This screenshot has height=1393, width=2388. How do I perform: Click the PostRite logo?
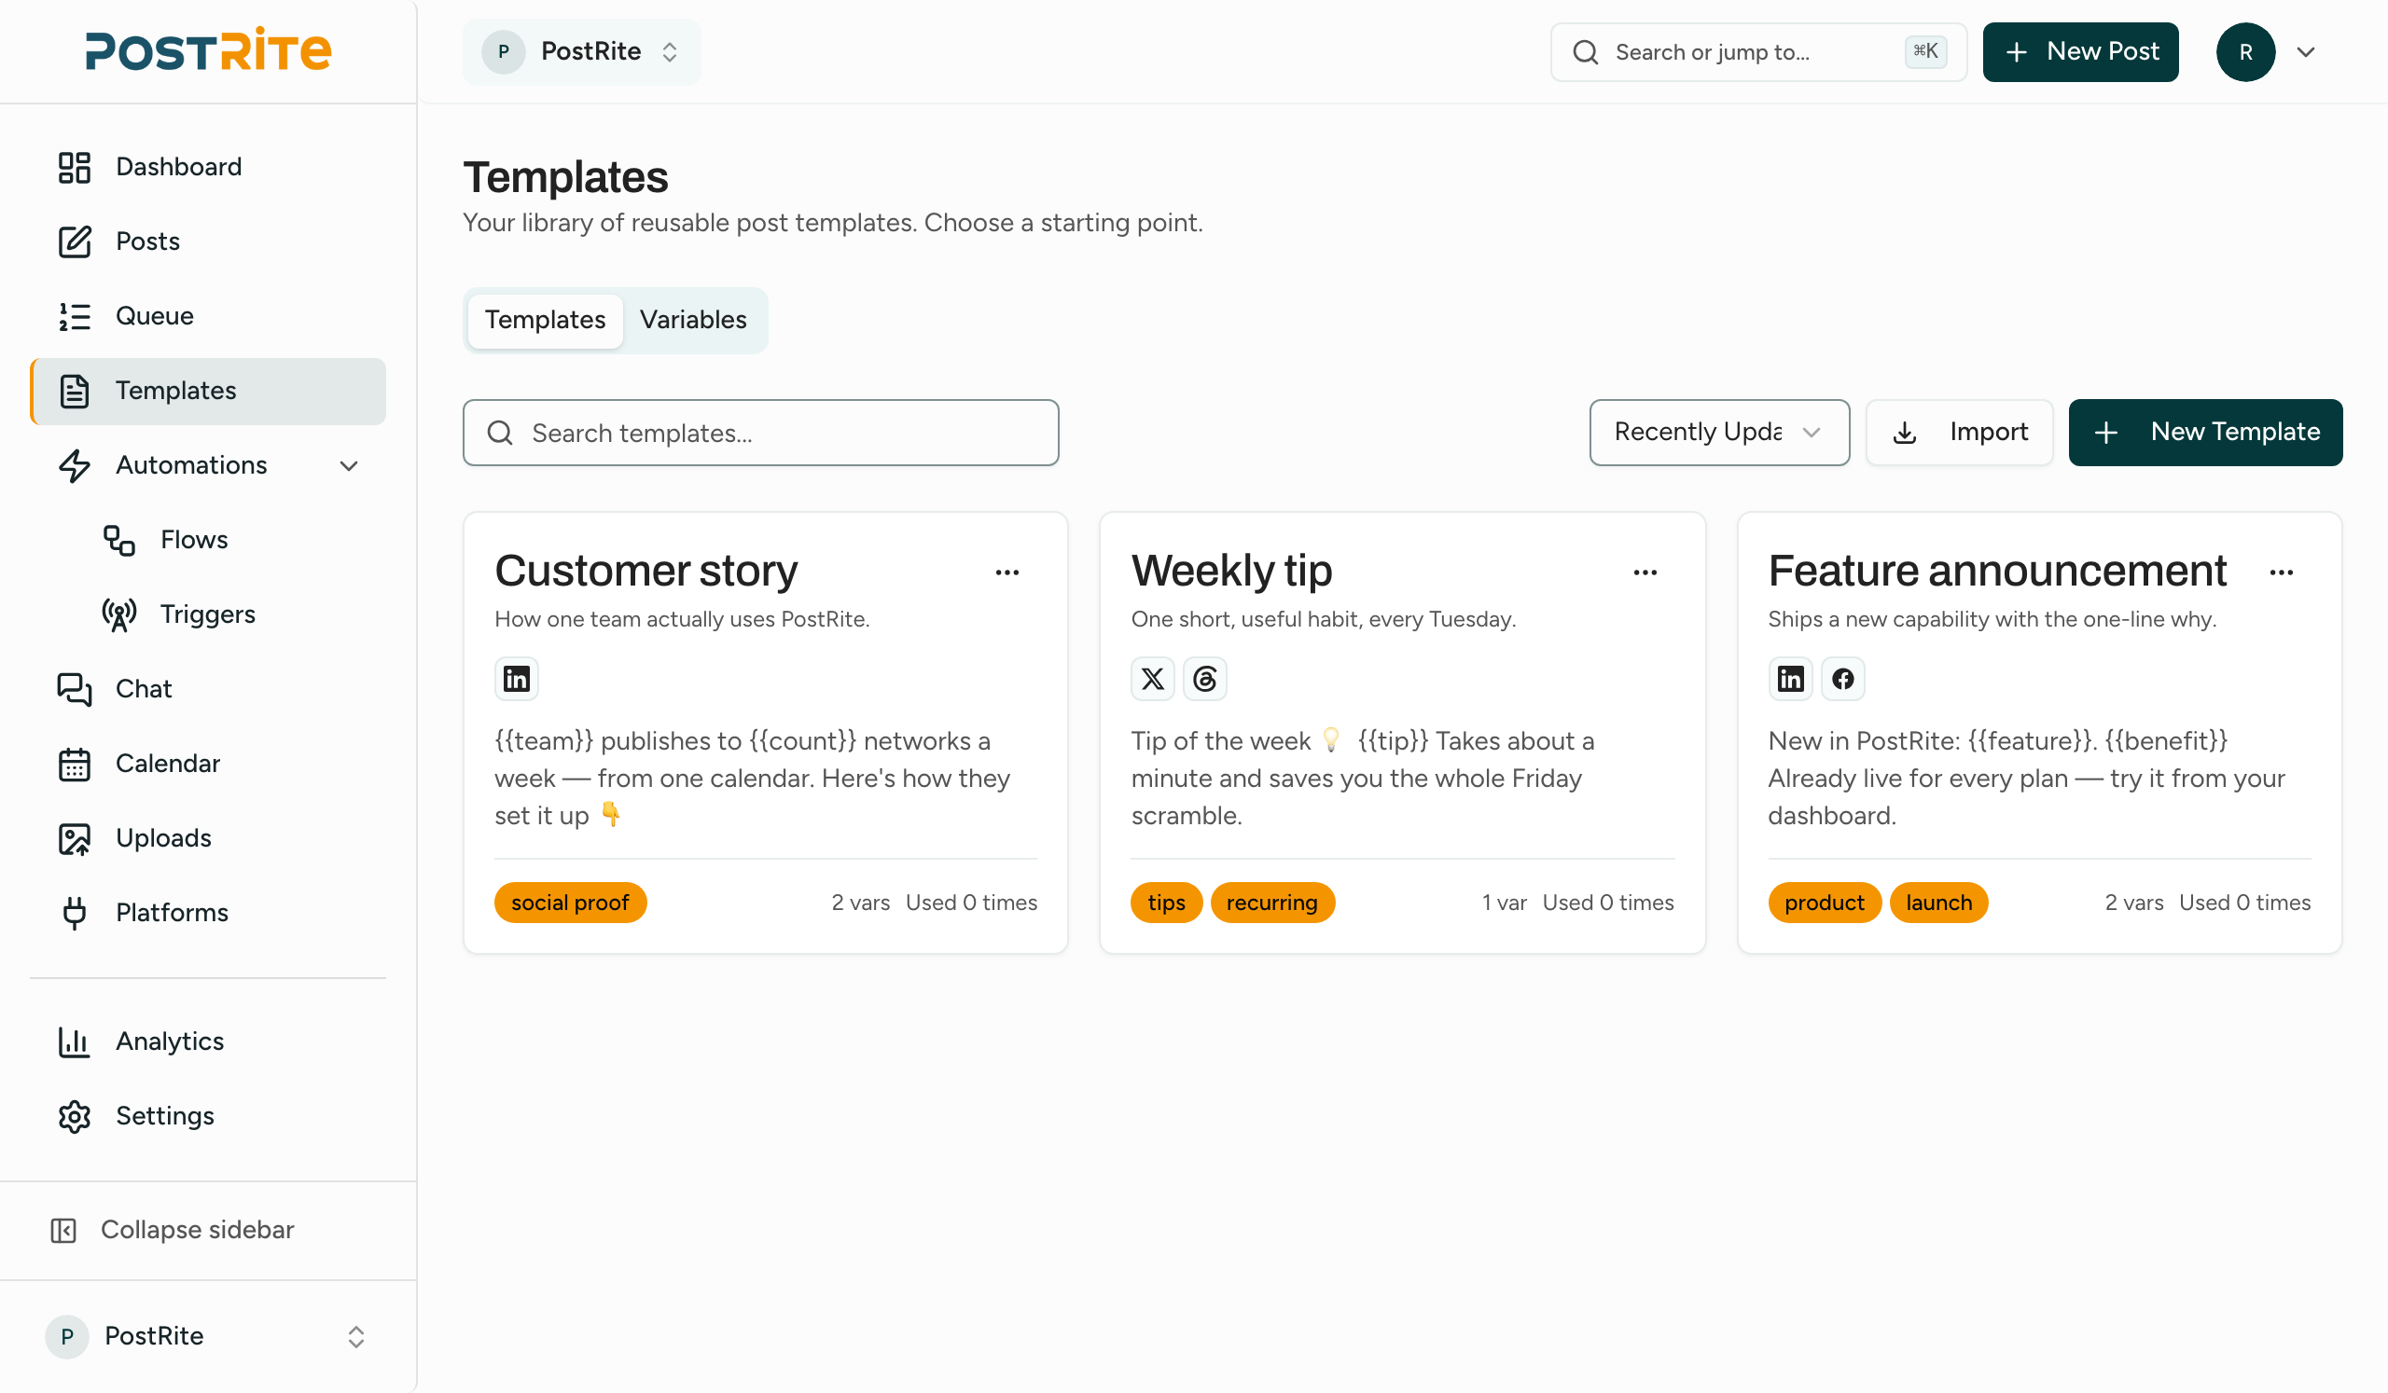[208, 50]
